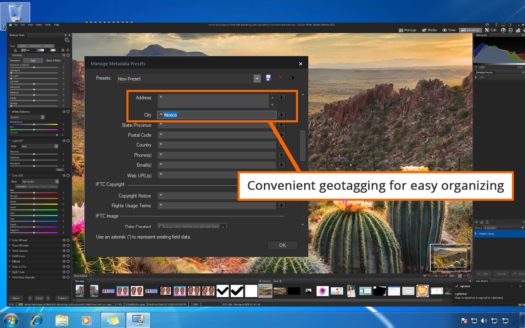Screen dimensions: 525x328
Task: Check the Date Created checkbox
Action: [161, 227]
